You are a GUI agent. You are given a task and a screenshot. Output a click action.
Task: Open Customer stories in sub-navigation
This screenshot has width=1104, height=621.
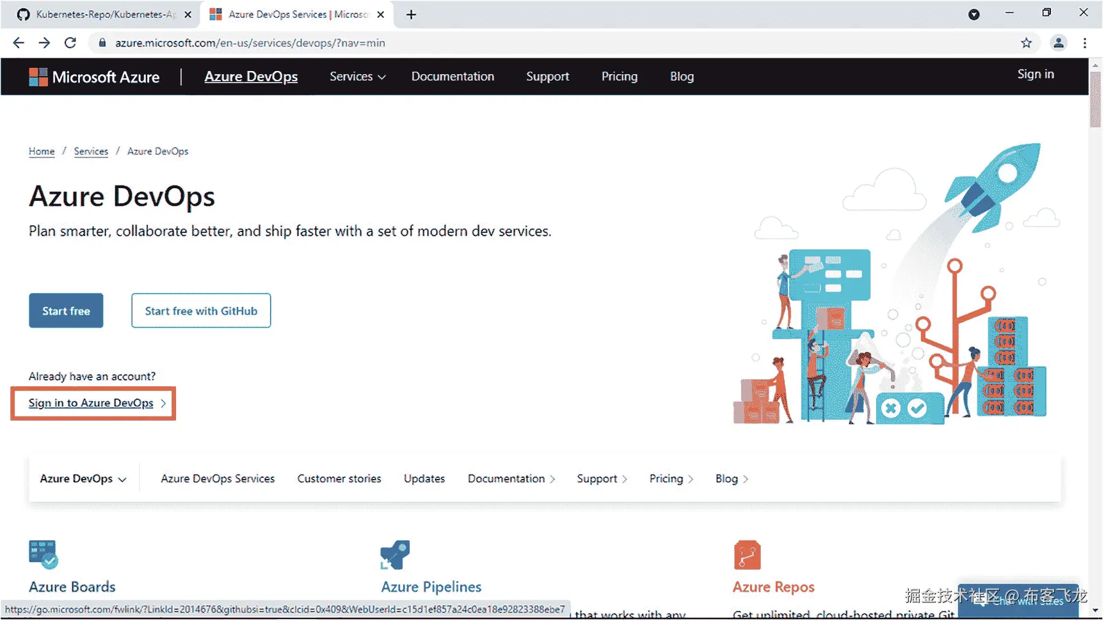[x=339, y=479]
